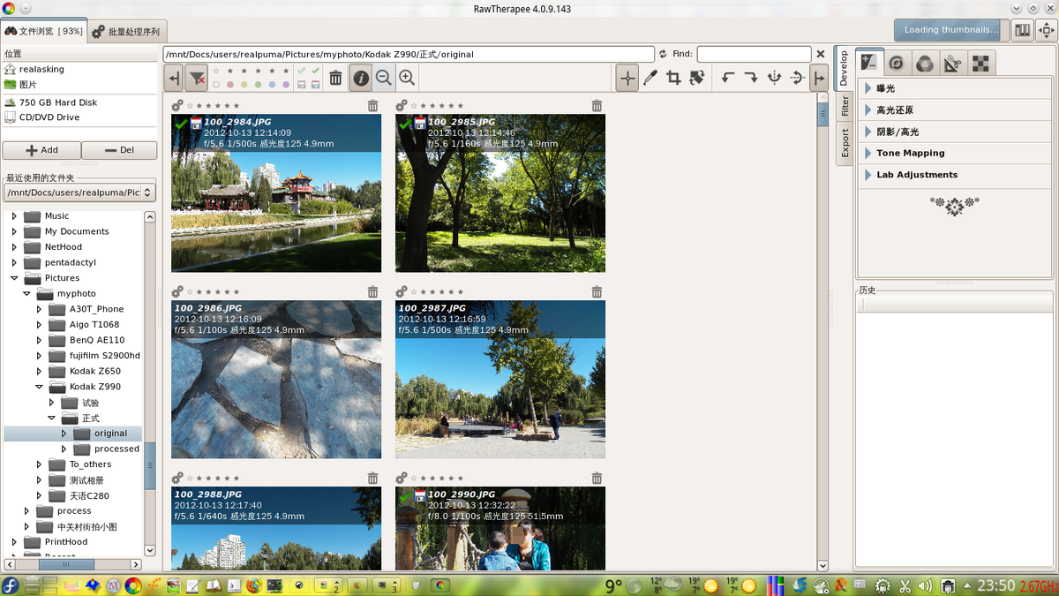
Task: Filter by green color label
Action: click(258, 85)
